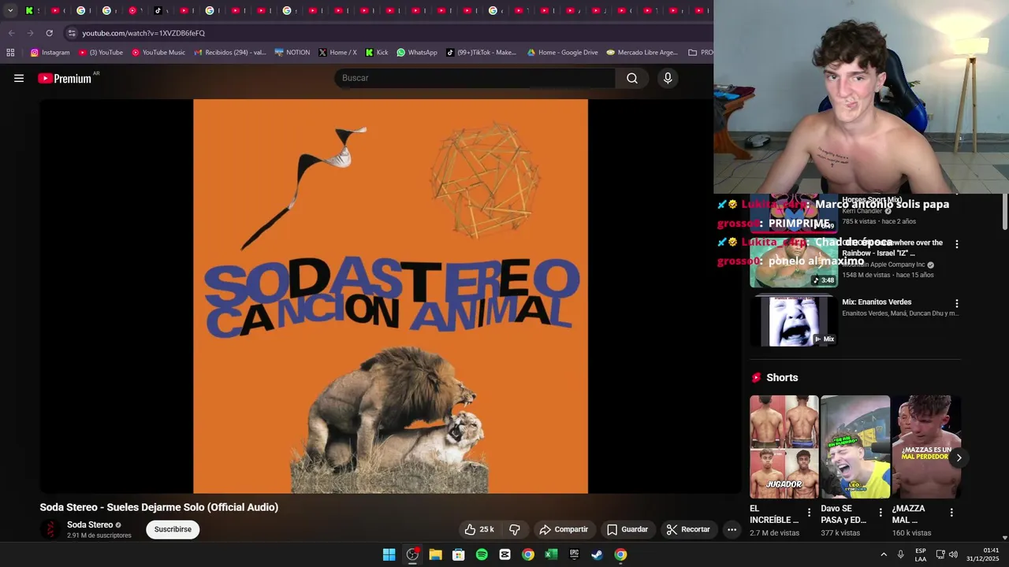1009x567 pixels.
Task: Save video with Guardar button
Action: pos(627,529)
